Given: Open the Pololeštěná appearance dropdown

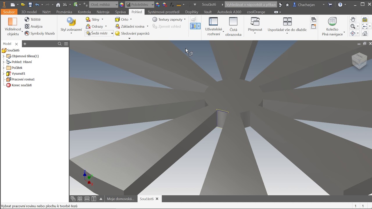Looking at the screenshot, I should tap(140, 5).
